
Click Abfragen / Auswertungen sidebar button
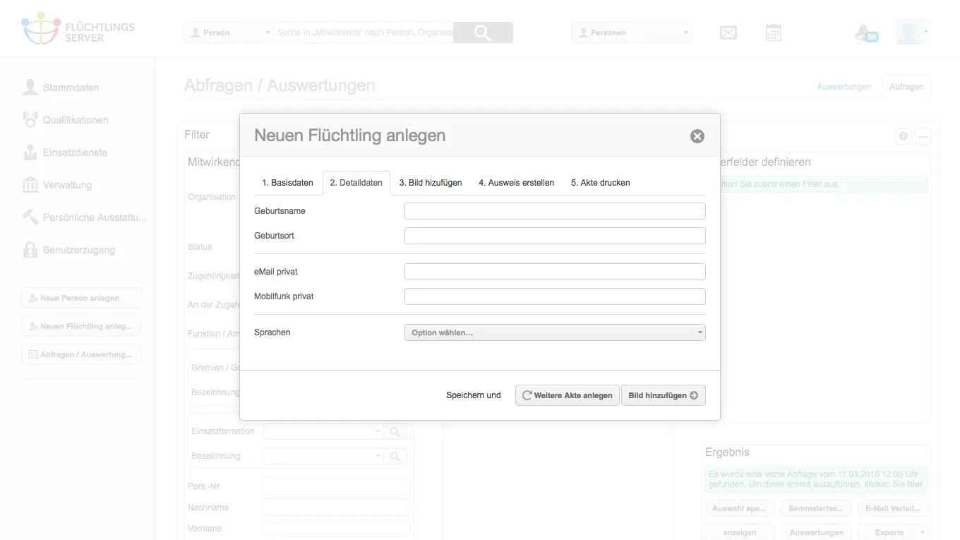[81, 354]
